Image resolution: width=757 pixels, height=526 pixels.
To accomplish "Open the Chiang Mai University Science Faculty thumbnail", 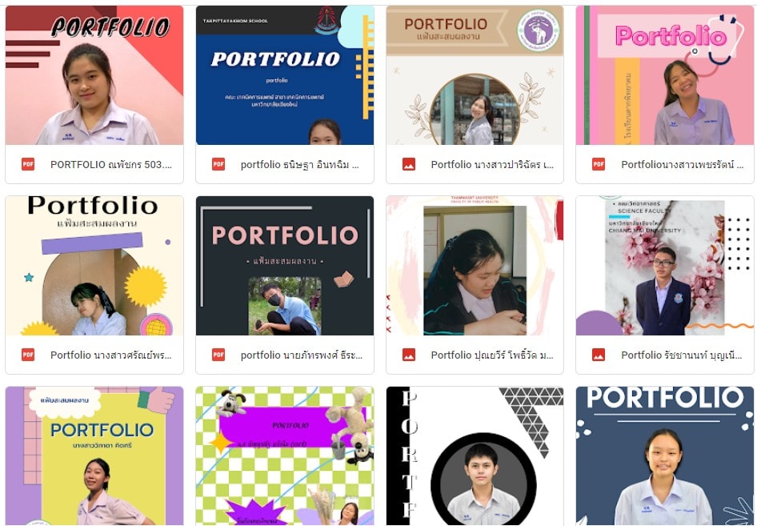I will click(x=665, y=265).
